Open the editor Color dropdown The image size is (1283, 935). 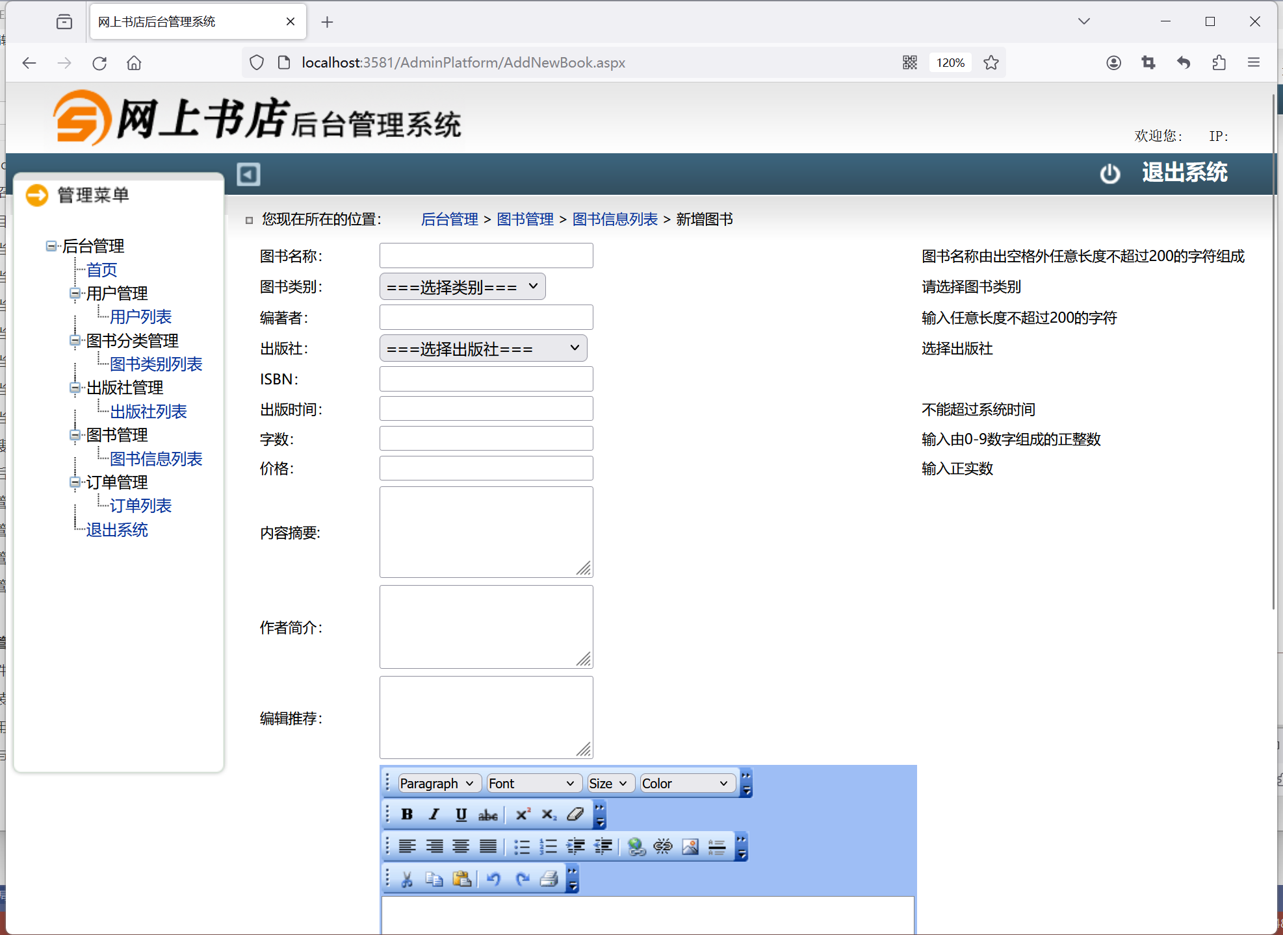click(x=687, y=784)
